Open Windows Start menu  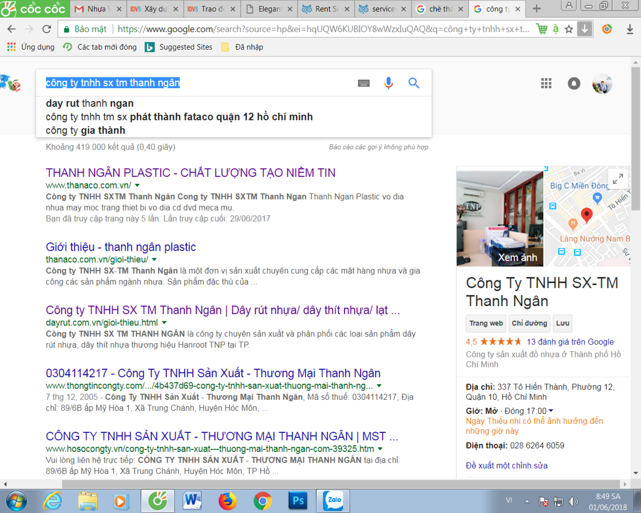click(x=18, y=501)
